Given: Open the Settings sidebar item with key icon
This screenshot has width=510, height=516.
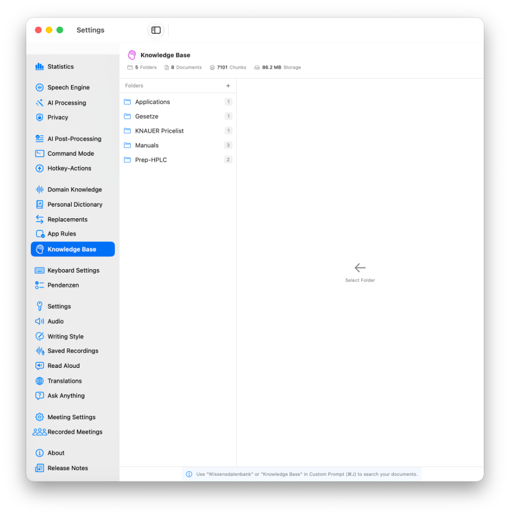Looking at the screenshot, I should pyautogui.click(x=72, y=306).
